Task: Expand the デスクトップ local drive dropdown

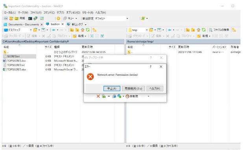Action: (x=31, y=30)
